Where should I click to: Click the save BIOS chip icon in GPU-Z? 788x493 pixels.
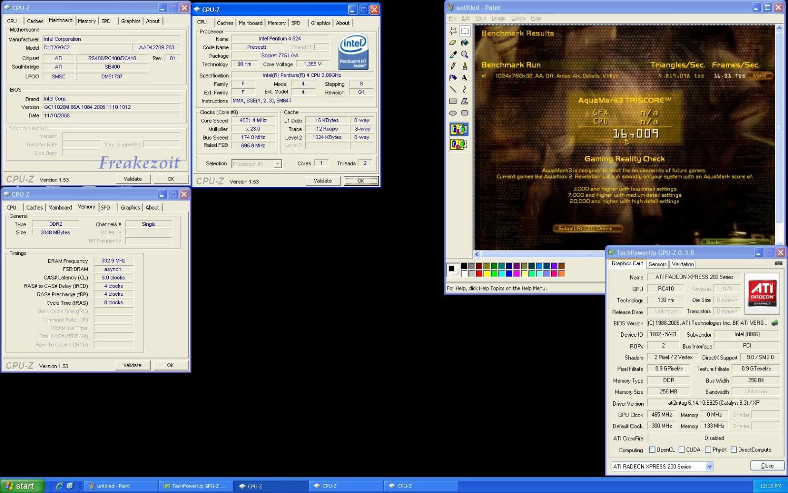pyautogui.click(x=775, y=323)
